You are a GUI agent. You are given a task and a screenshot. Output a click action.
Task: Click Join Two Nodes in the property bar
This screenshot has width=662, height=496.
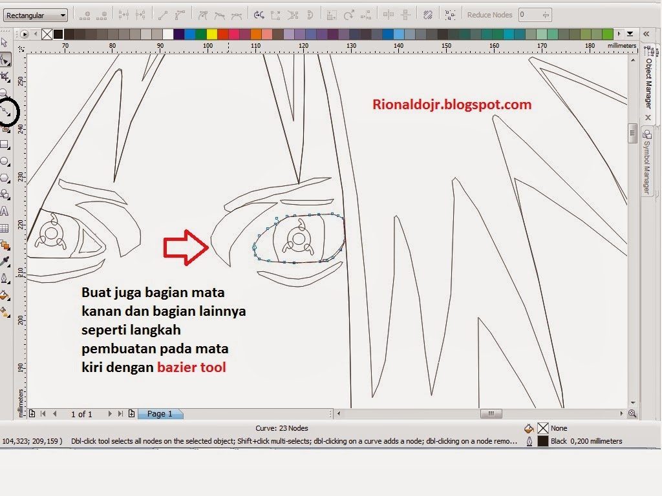coord(123,15)
